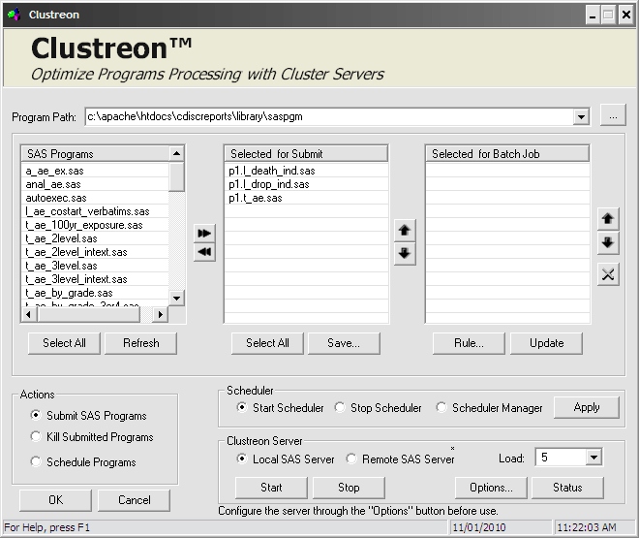Screen dimensions: 639x538
Task: Click Select All under SAS Programs
Action: click(x=64, y=343)
